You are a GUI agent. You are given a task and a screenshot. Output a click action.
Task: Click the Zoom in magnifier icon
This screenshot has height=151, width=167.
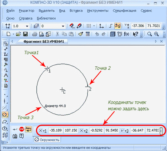click(x=157, y=34)
